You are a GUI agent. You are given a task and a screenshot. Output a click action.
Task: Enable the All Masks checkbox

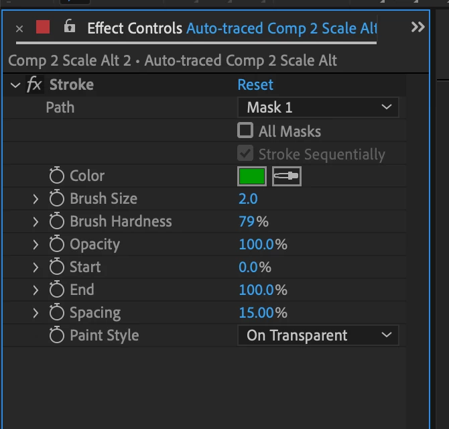(x=246, y=131)
